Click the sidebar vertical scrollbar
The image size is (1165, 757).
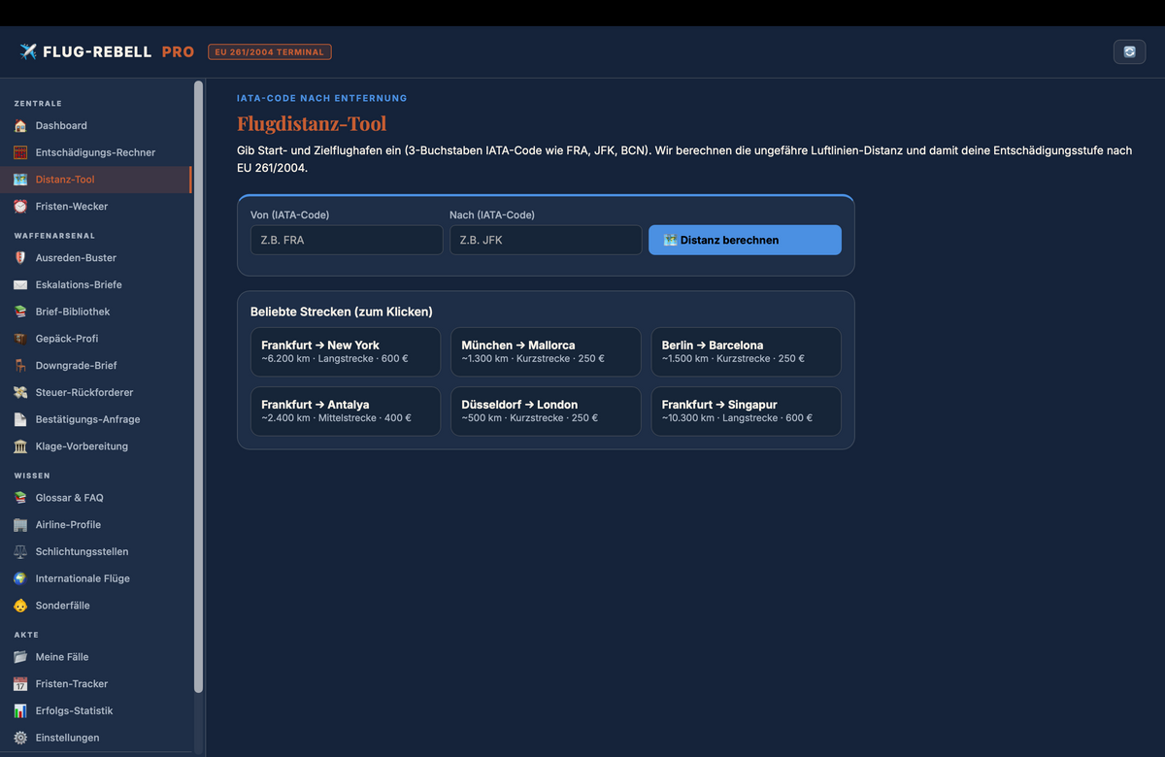(198, 386)
